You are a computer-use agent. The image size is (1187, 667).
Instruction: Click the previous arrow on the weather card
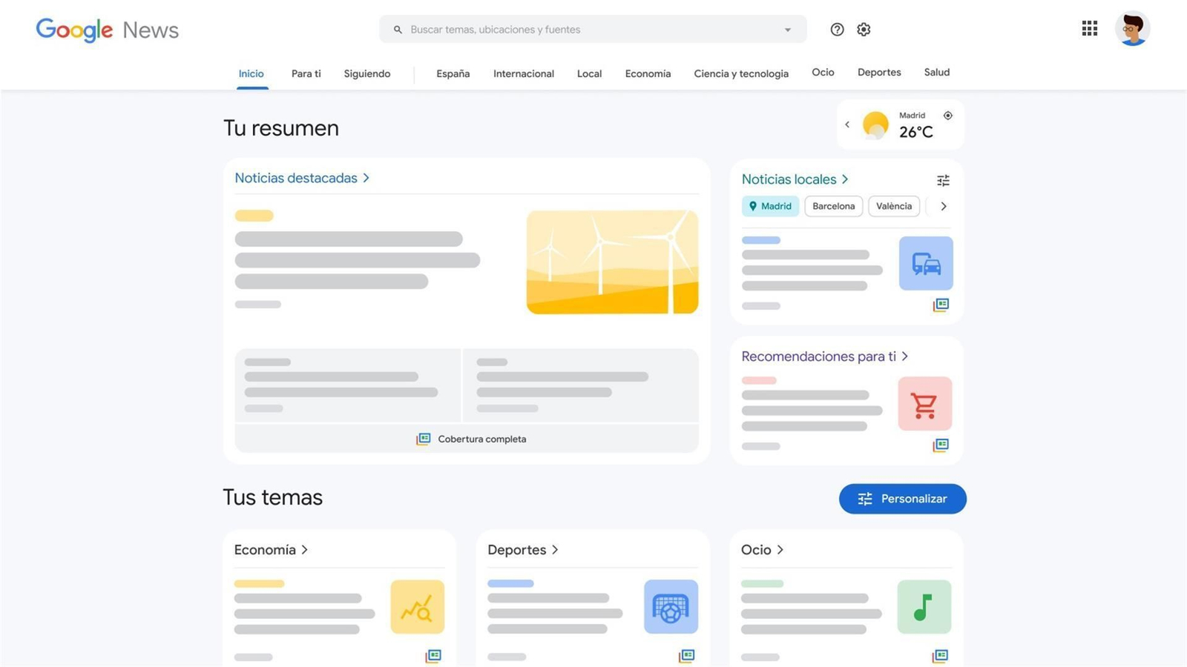click(x=847, y=125)
